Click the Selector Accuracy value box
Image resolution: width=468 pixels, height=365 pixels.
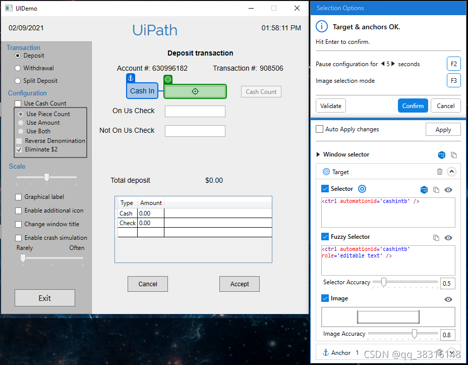pos(448,283)
